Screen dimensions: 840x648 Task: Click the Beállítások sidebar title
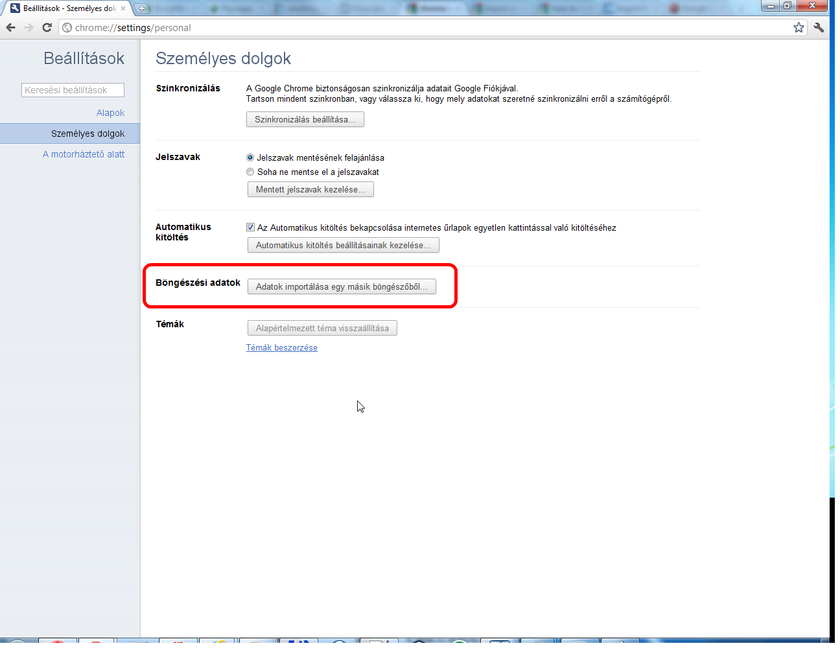(84, 58)
